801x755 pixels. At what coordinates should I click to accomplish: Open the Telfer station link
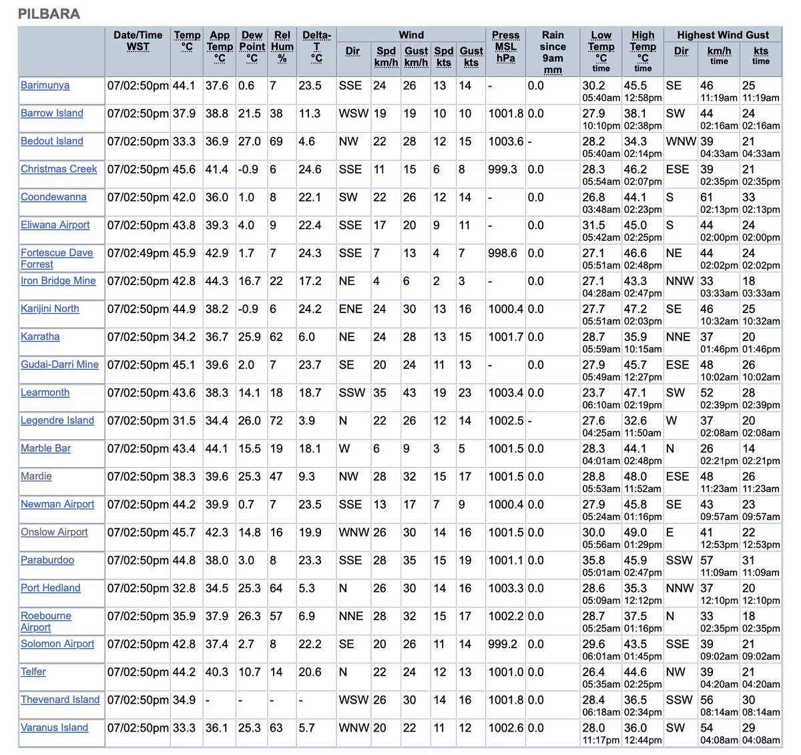[x=33, y=672]
